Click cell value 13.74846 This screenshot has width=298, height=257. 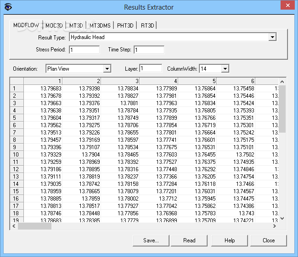[236, 169]
